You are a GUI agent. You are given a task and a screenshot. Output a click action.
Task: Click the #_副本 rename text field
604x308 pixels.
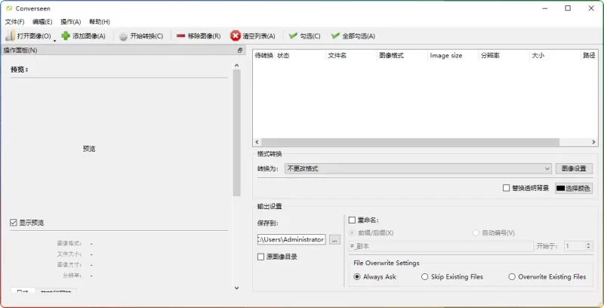click(441, 246)
